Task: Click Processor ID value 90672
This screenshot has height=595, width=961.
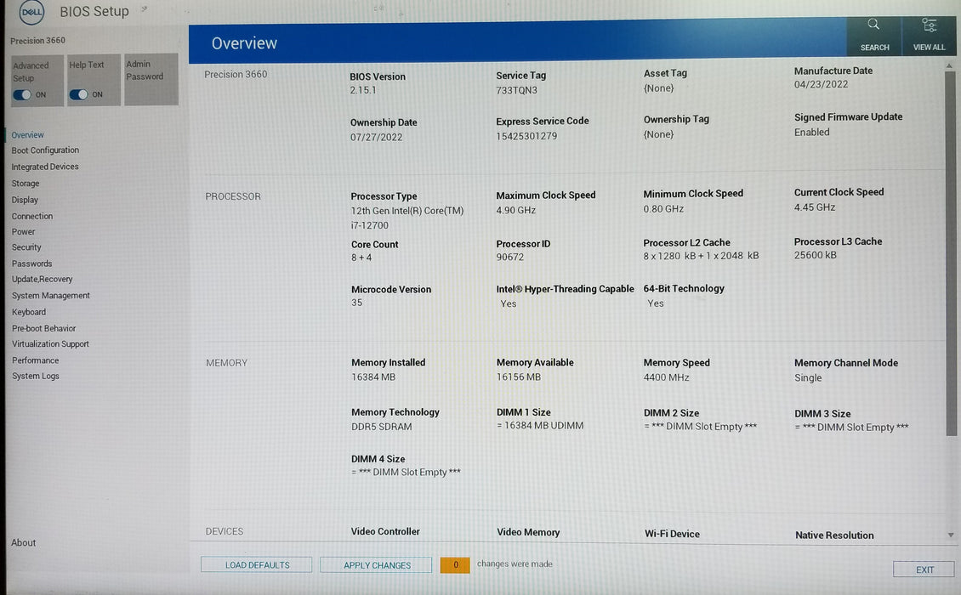Action: click(510, 258)
